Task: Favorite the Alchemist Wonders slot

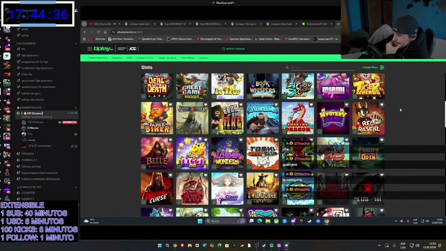Action: click(241, 140)
